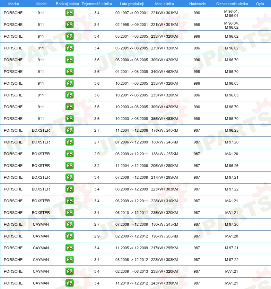The image size is (271, 289).
Task: Select engine code 'M 96.25'
Action: click(231, 130)
